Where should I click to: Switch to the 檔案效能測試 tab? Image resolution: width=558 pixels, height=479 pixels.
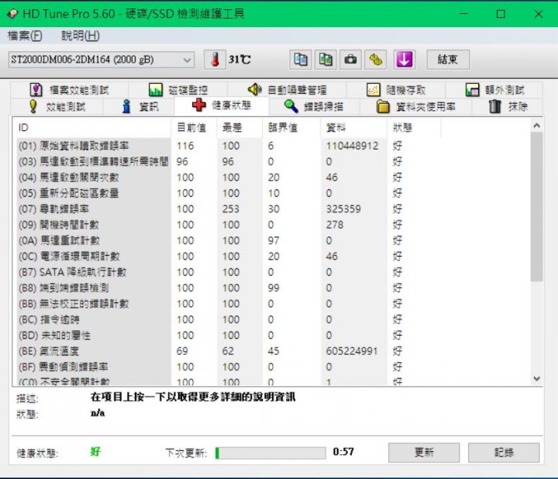click(x=70, y=90)
